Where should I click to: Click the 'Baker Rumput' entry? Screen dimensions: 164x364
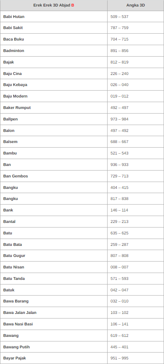point(17,108)
